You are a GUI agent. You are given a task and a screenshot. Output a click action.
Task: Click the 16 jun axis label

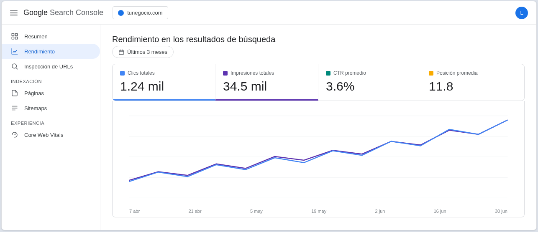click(x=440, y=211)
